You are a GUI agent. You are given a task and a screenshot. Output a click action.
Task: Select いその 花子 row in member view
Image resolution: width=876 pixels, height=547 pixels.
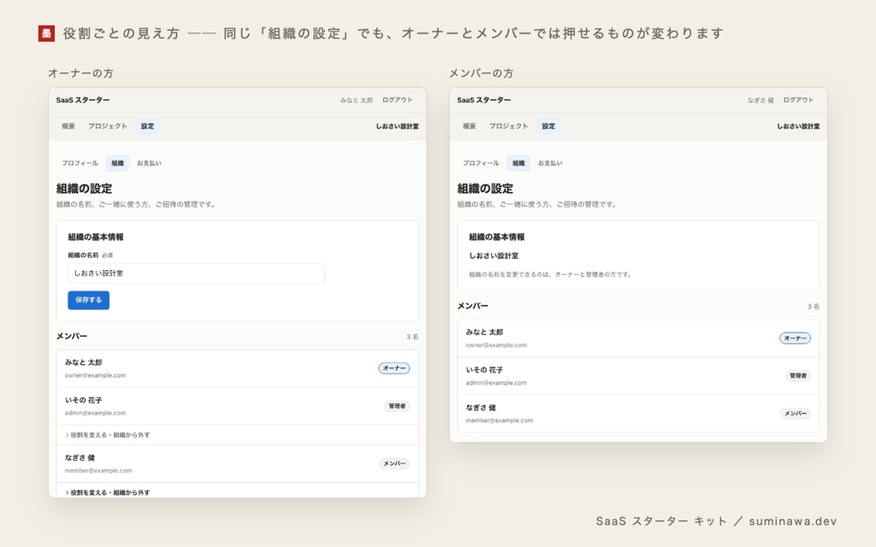pos(638,376)
